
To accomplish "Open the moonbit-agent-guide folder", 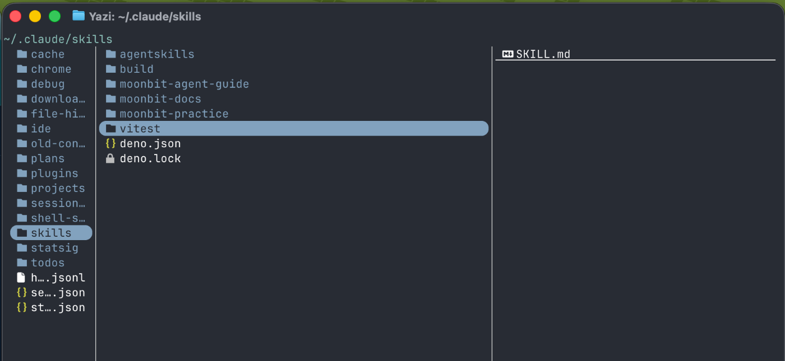I will [184, 84].
